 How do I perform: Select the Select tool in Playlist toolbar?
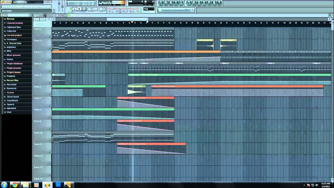pos(60,15)
